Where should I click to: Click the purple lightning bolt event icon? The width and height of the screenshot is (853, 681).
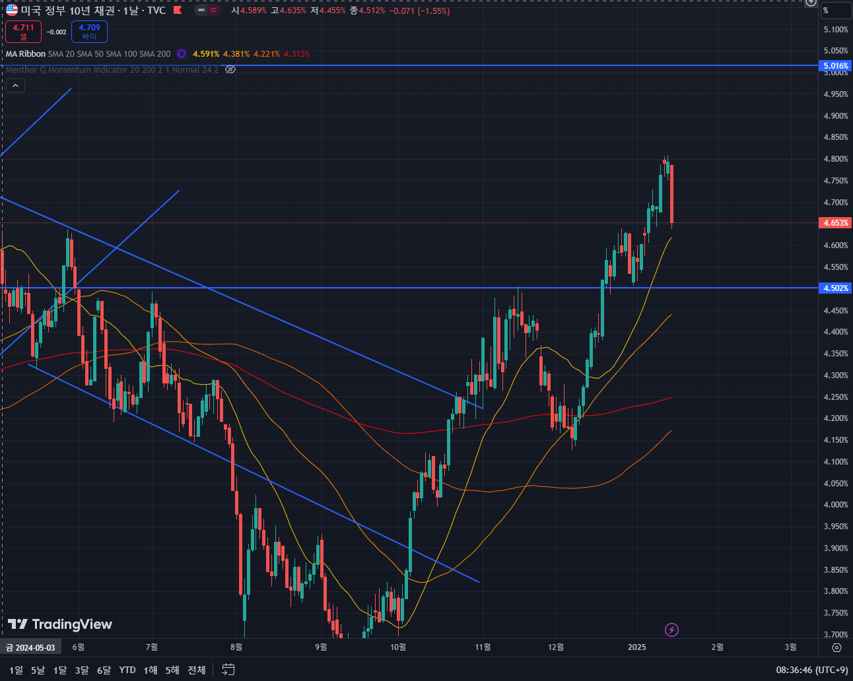click(671, 630)
